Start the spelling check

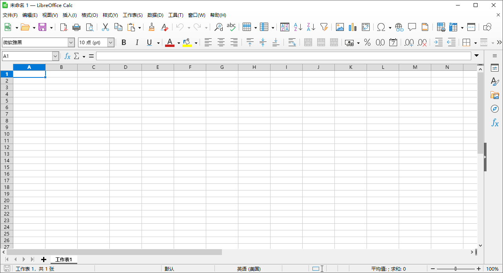pyautogui.click(x=231, y=27)
